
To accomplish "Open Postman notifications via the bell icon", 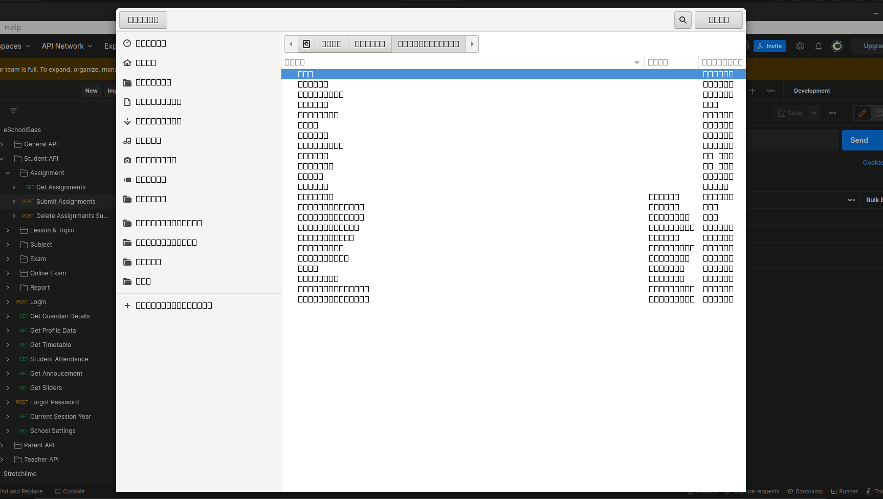I will (819, 46).
